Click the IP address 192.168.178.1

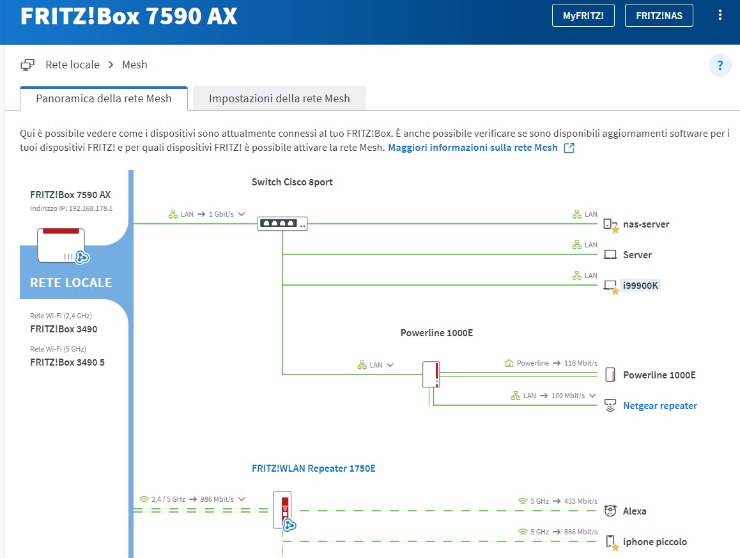click(91, 208)
